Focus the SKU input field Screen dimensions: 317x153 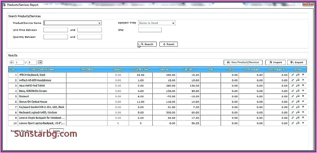(x=150, y=30)
